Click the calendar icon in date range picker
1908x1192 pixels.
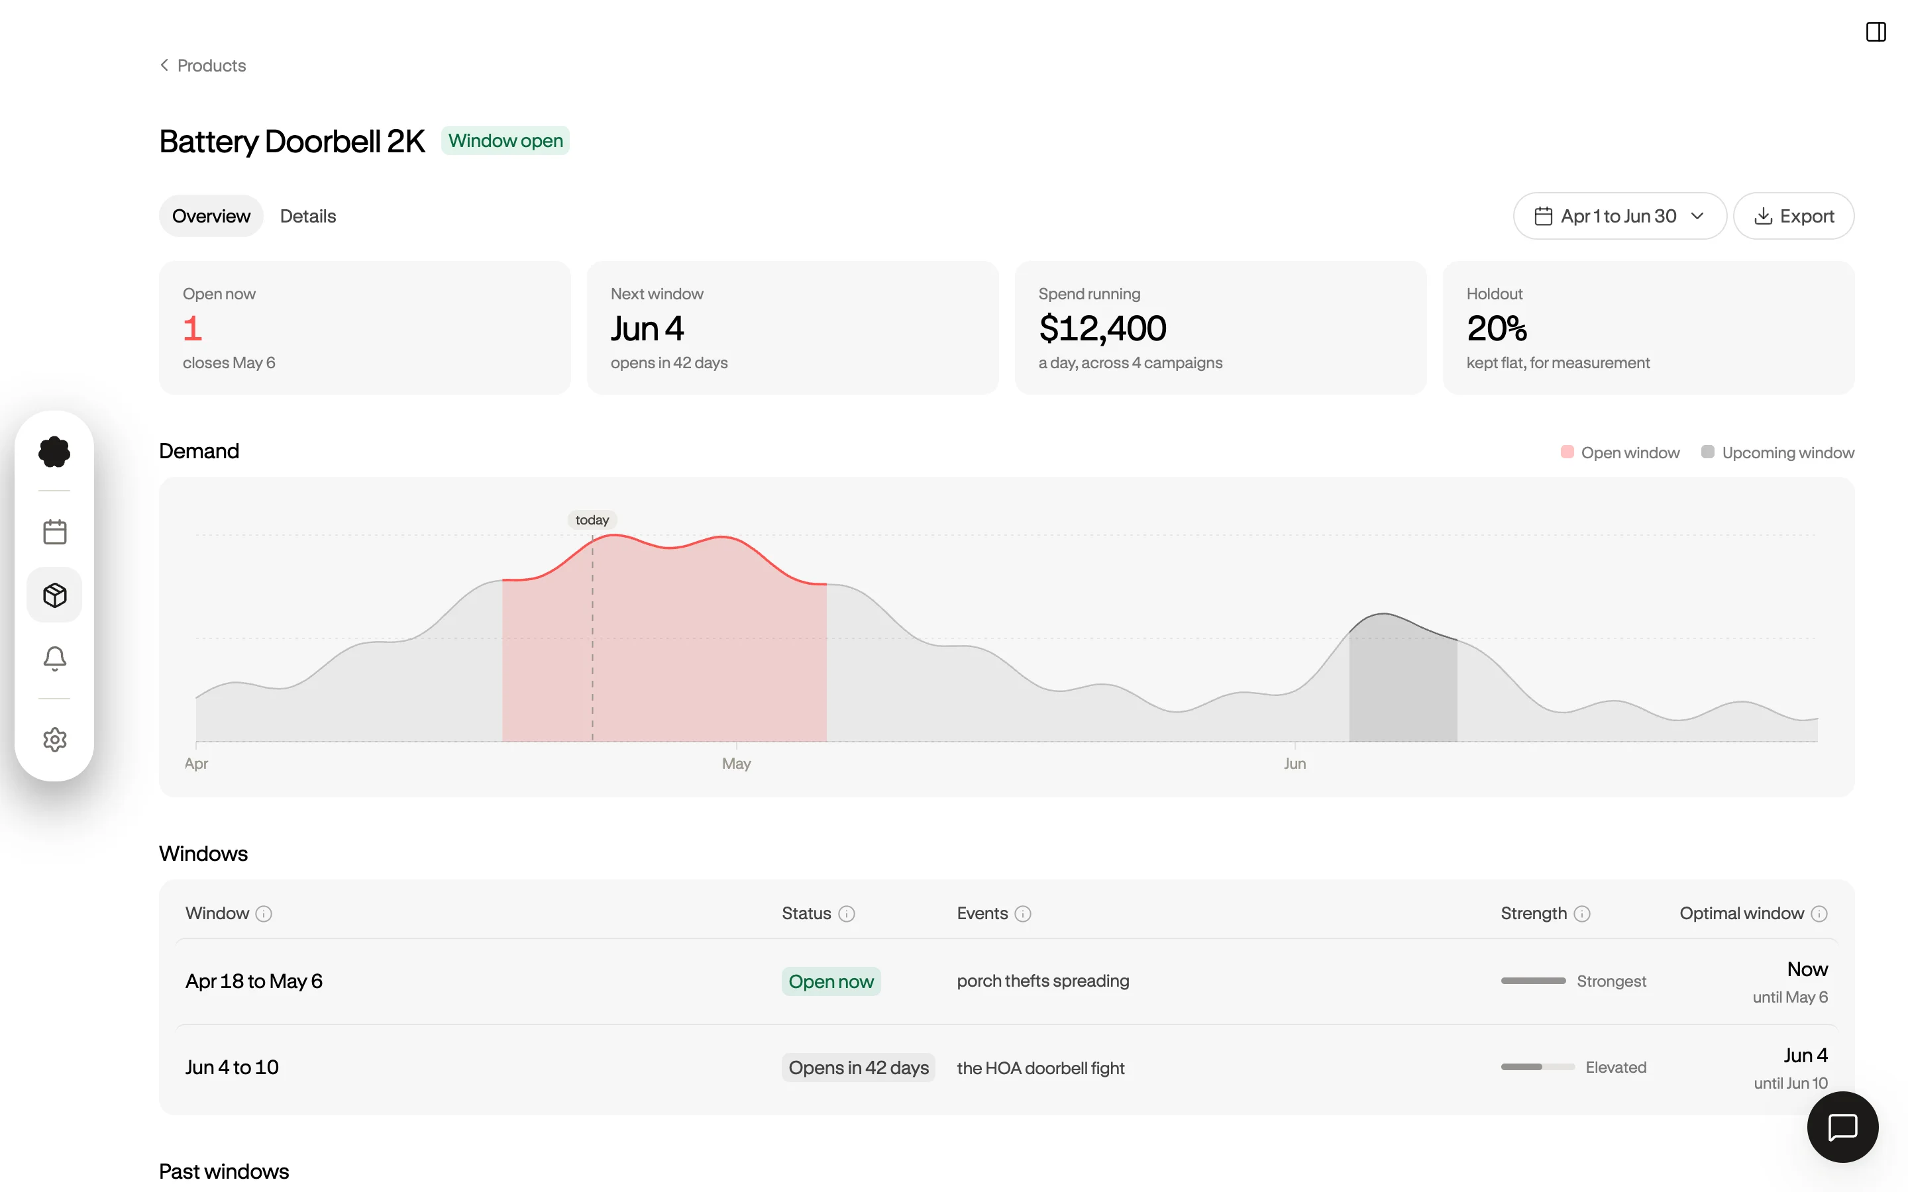(x=1543, y=216)
